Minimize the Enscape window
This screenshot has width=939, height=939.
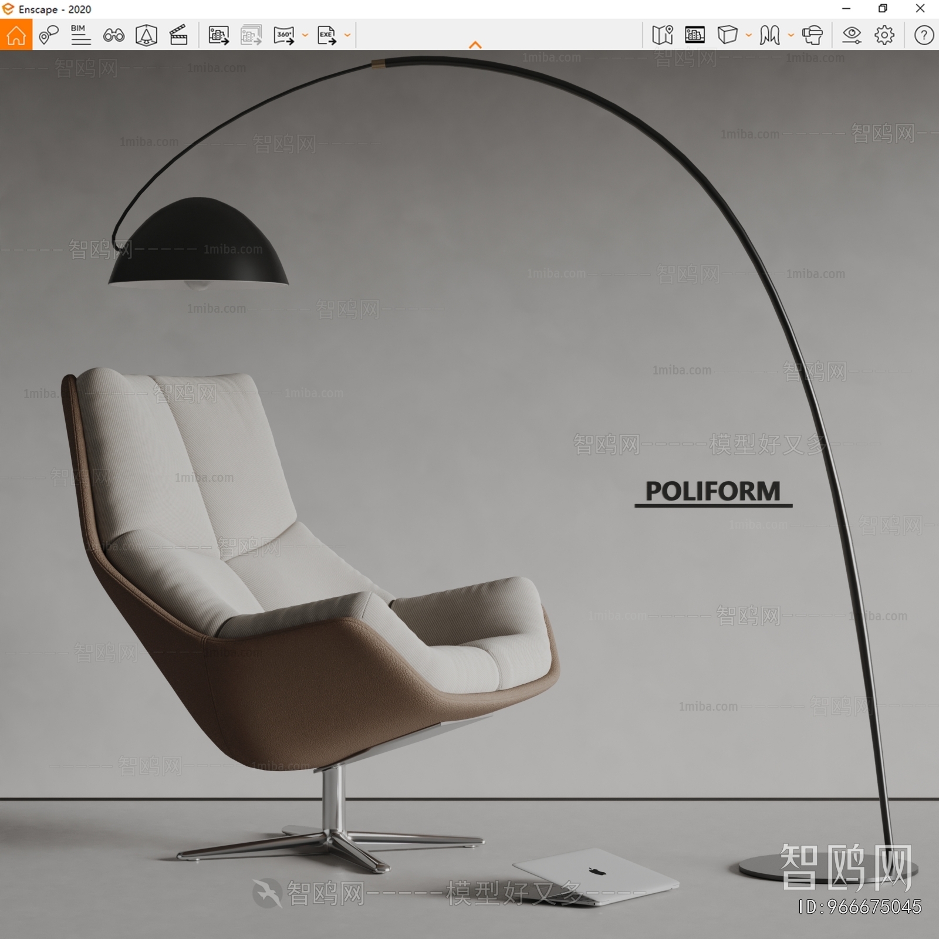846,9
